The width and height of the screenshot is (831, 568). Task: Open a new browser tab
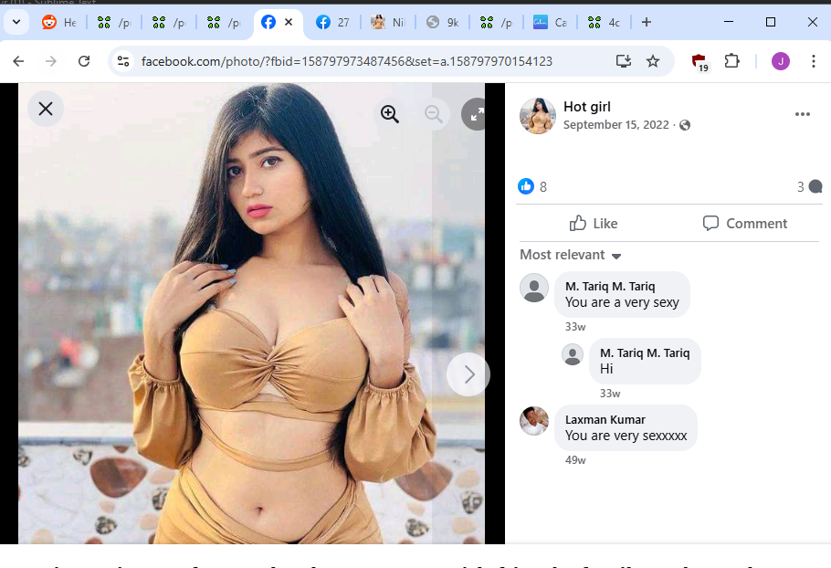[647, 22]
